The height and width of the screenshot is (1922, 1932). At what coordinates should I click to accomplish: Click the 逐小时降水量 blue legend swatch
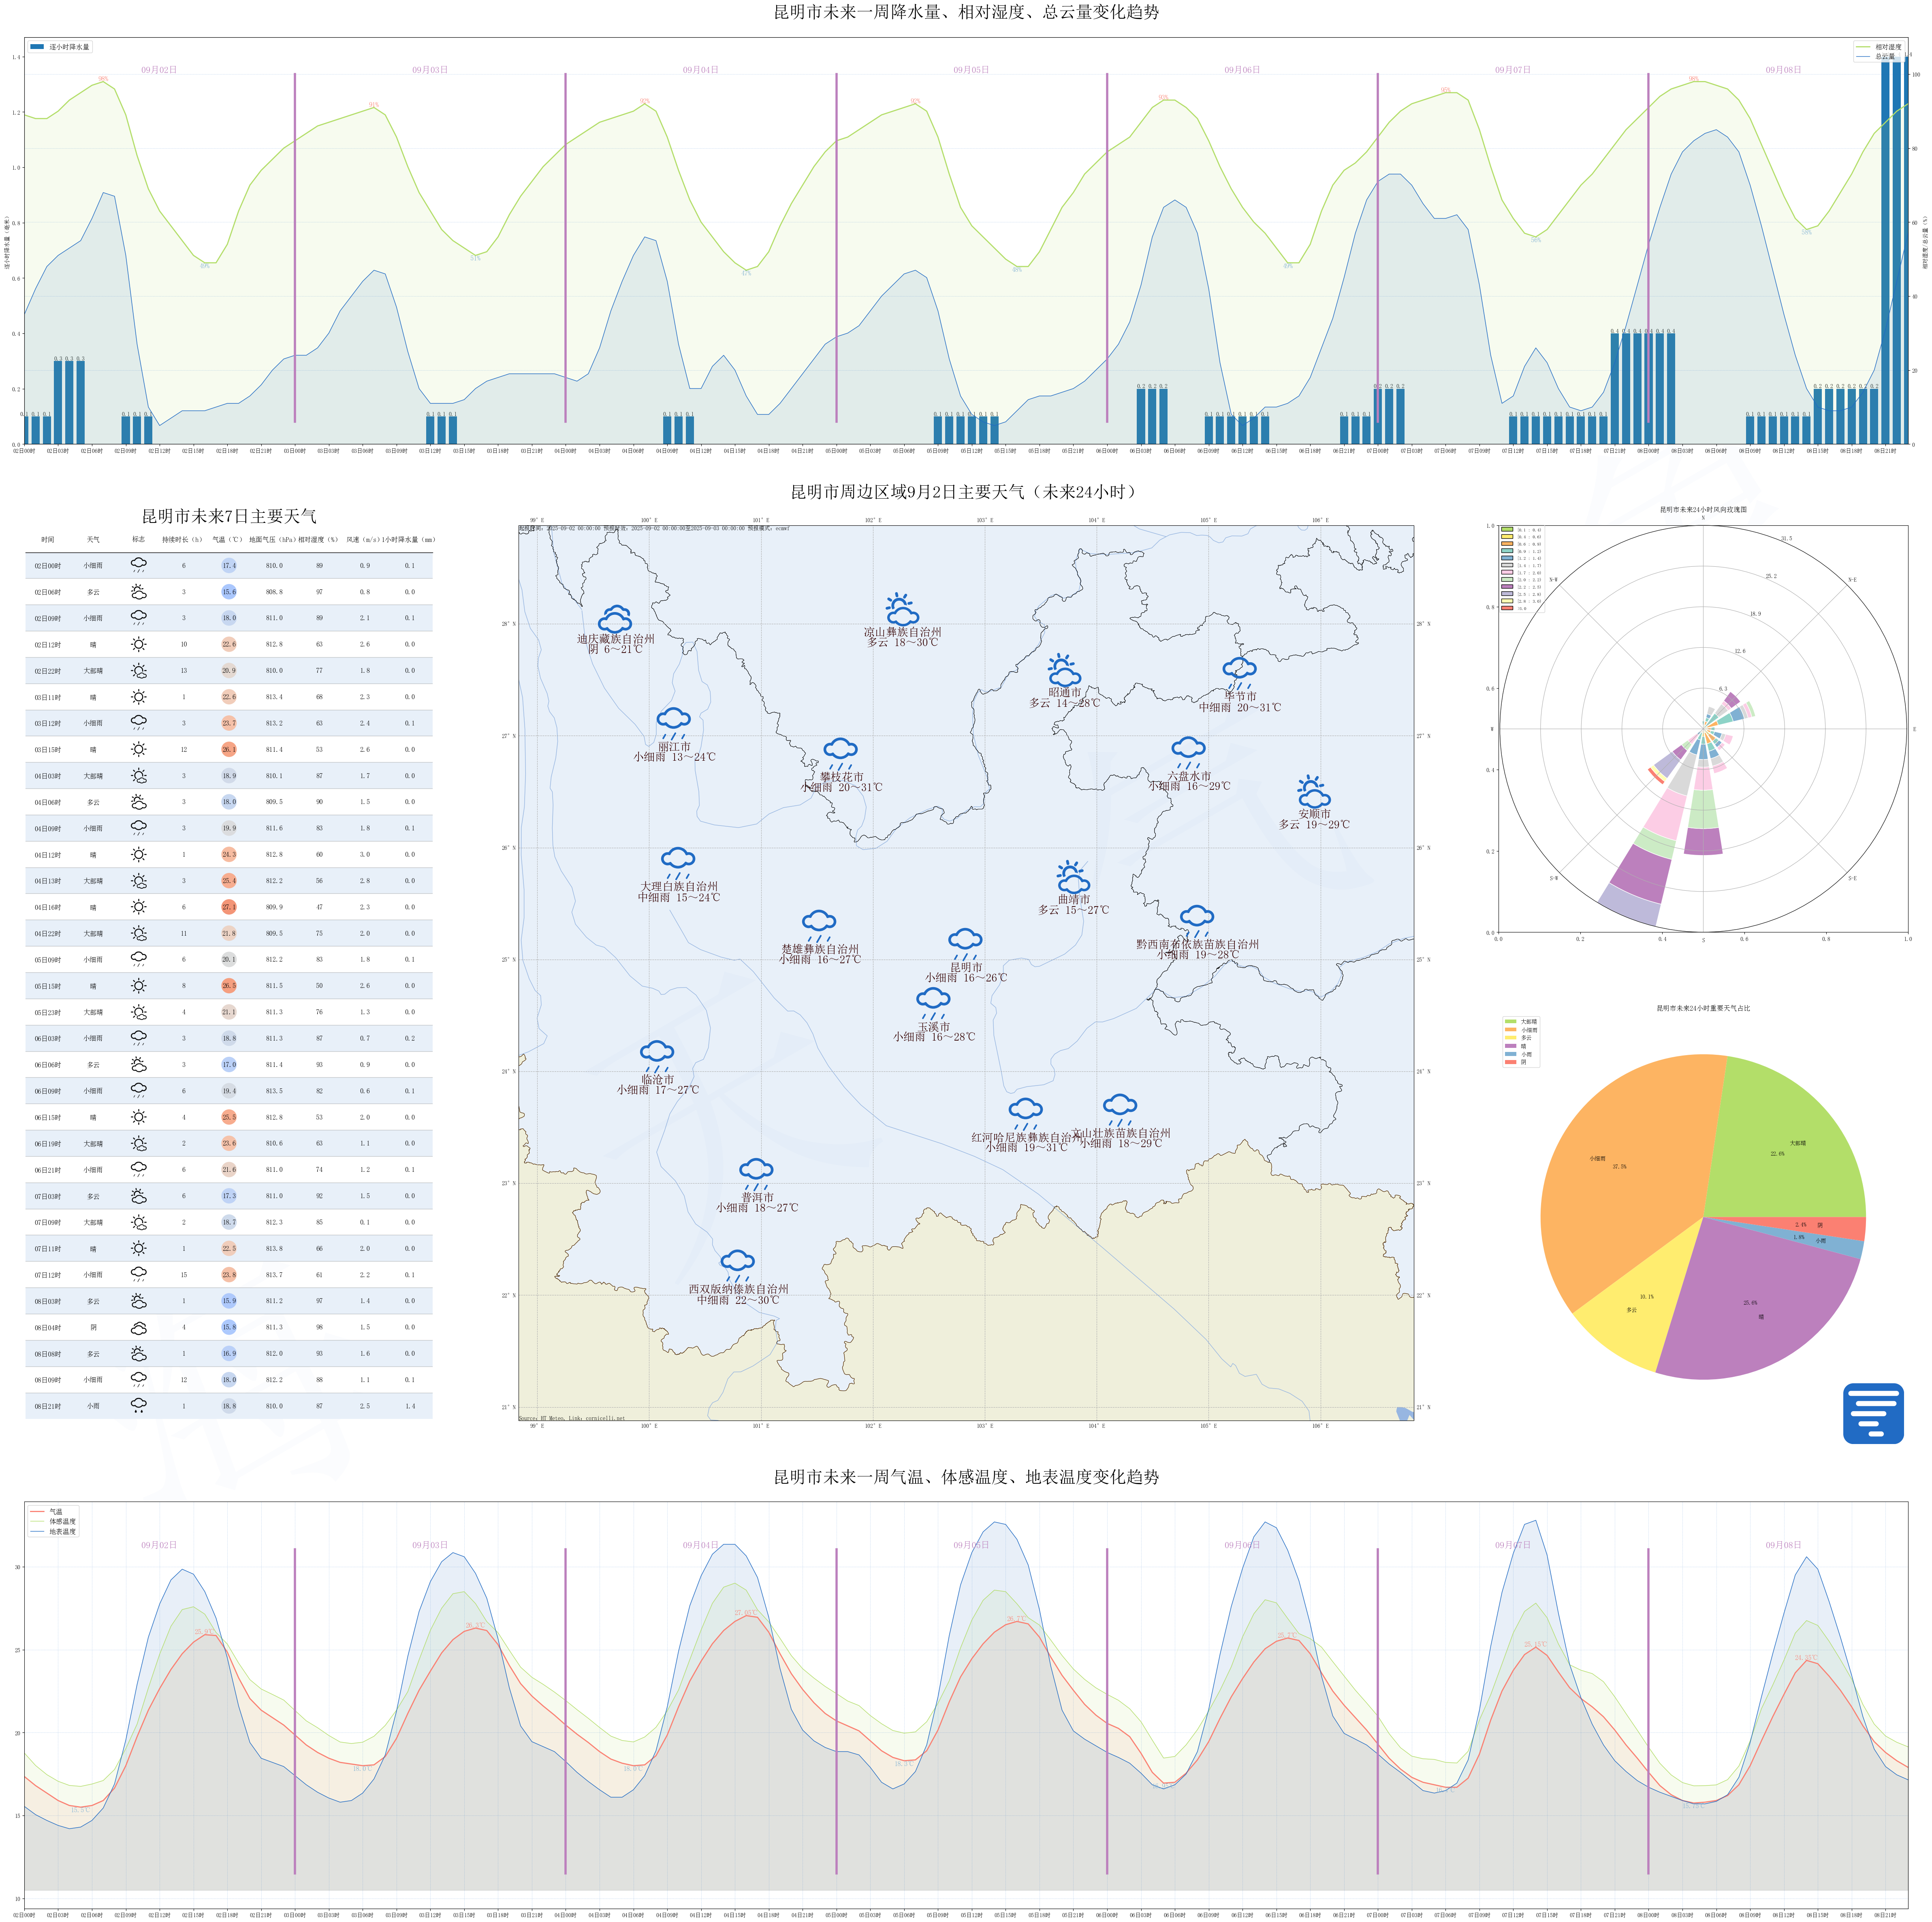[37, 47]
